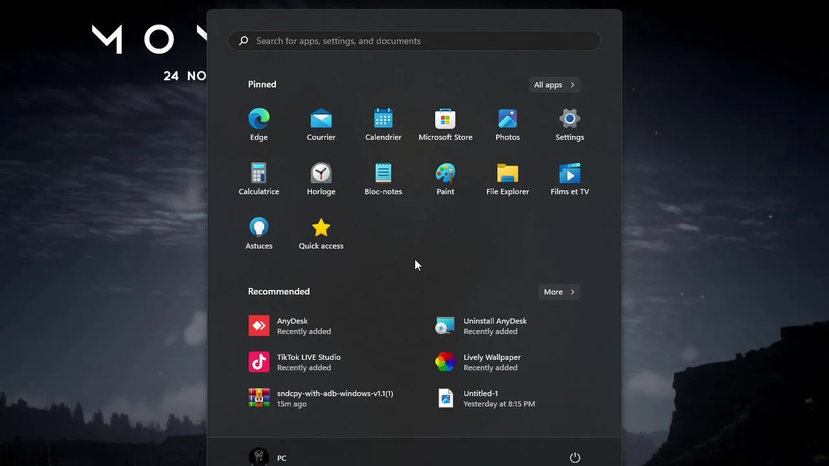The width and height of the screenshot is (829, 466).
Task: Open the Settings gear app
Action: [x=570, y=119]
